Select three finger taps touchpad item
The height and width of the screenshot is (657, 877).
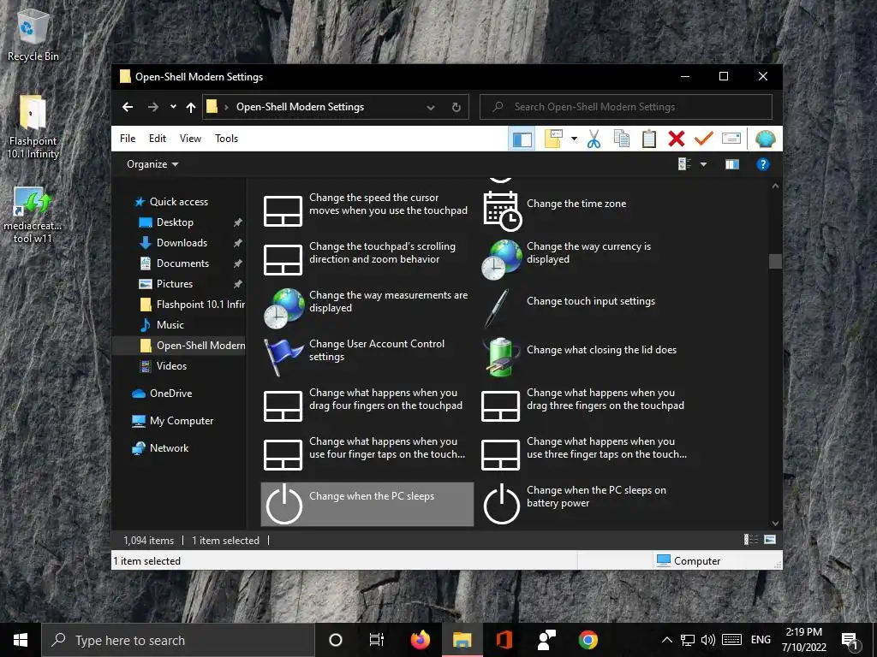[x=584, y=453]
